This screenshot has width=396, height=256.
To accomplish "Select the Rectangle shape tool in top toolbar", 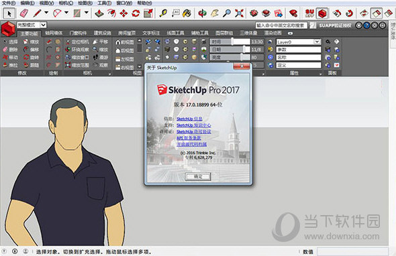I will (77, 13).
